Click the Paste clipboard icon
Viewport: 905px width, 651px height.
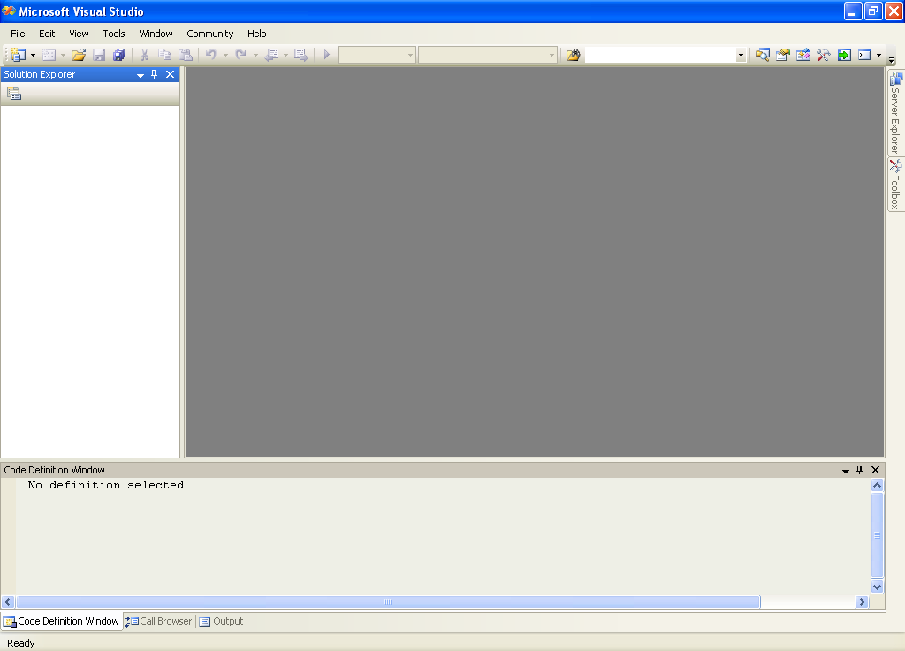point(186,55)
